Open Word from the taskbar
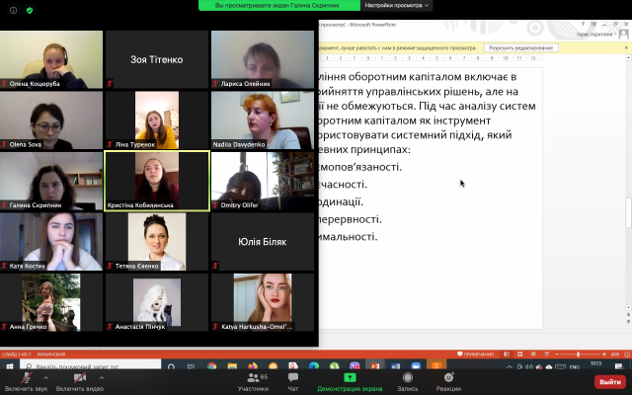 click(395, 366)
